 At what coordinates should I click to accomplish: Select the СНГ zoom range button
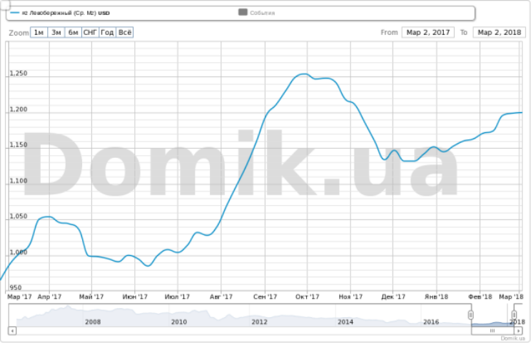[x=91, y=33]
